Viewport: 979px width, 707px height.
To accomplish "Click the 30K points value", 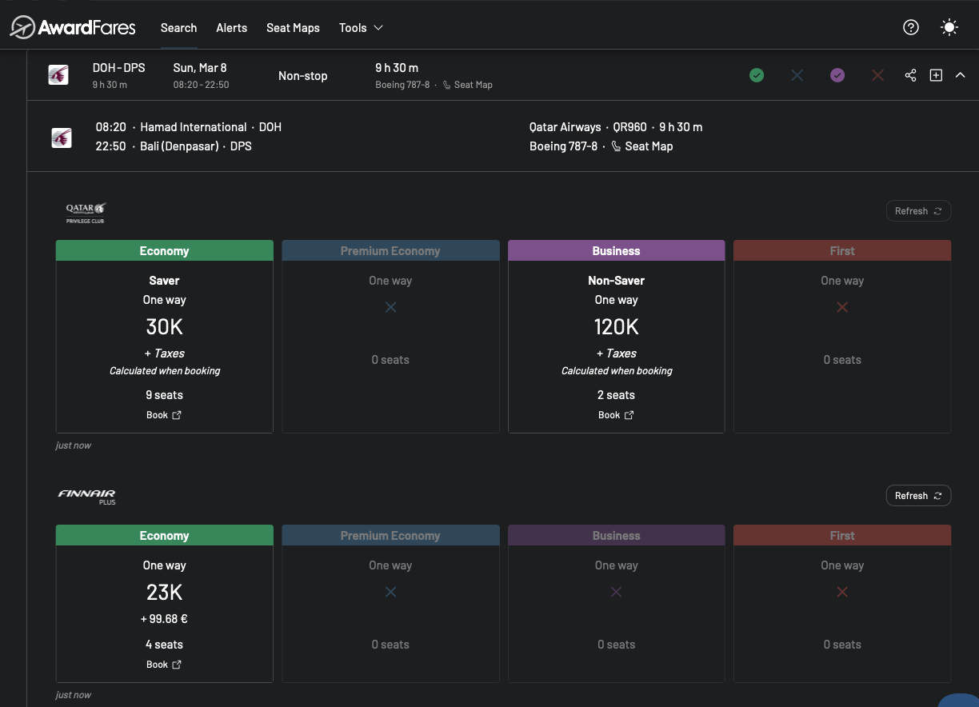I will coord(164,326).
